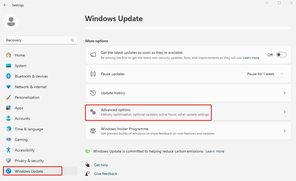Click the Bluetooth icon in sidebar
The image size is (296, 181).
point(8,76)
